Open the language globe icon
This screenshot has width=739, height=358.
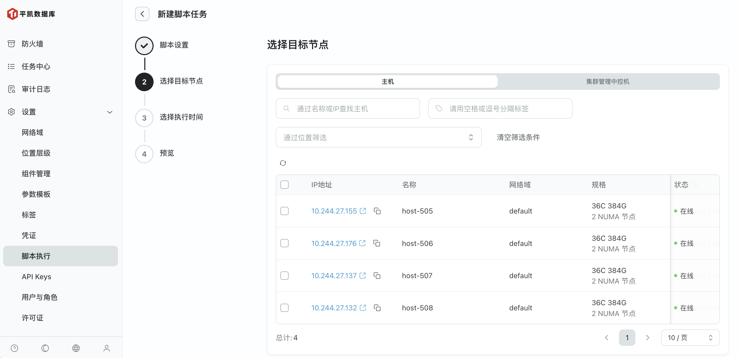[x=76, y=348]
